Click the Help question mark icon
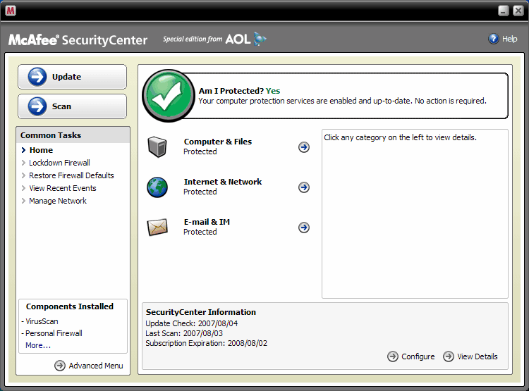The height and width of the screenshot is (391, 529). 494,39
